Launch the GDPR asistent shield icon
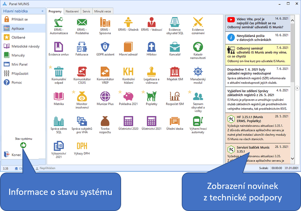Viewport: 301px width, 211px height. (x=105, y=47)
